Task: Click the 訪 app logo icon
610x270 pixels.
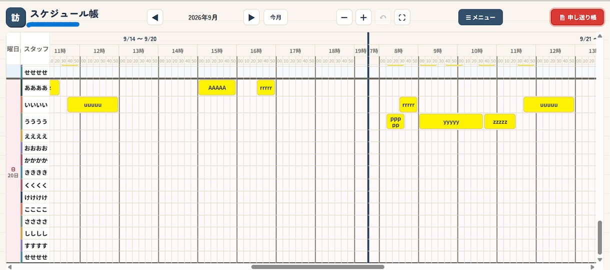Action: click(16, 17)
